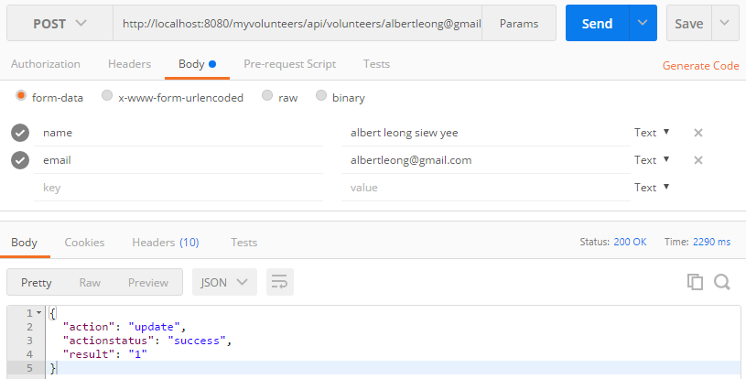Viewport: 746px width, 379px height.
Task: Open the request Body tab
Action: 197,64
